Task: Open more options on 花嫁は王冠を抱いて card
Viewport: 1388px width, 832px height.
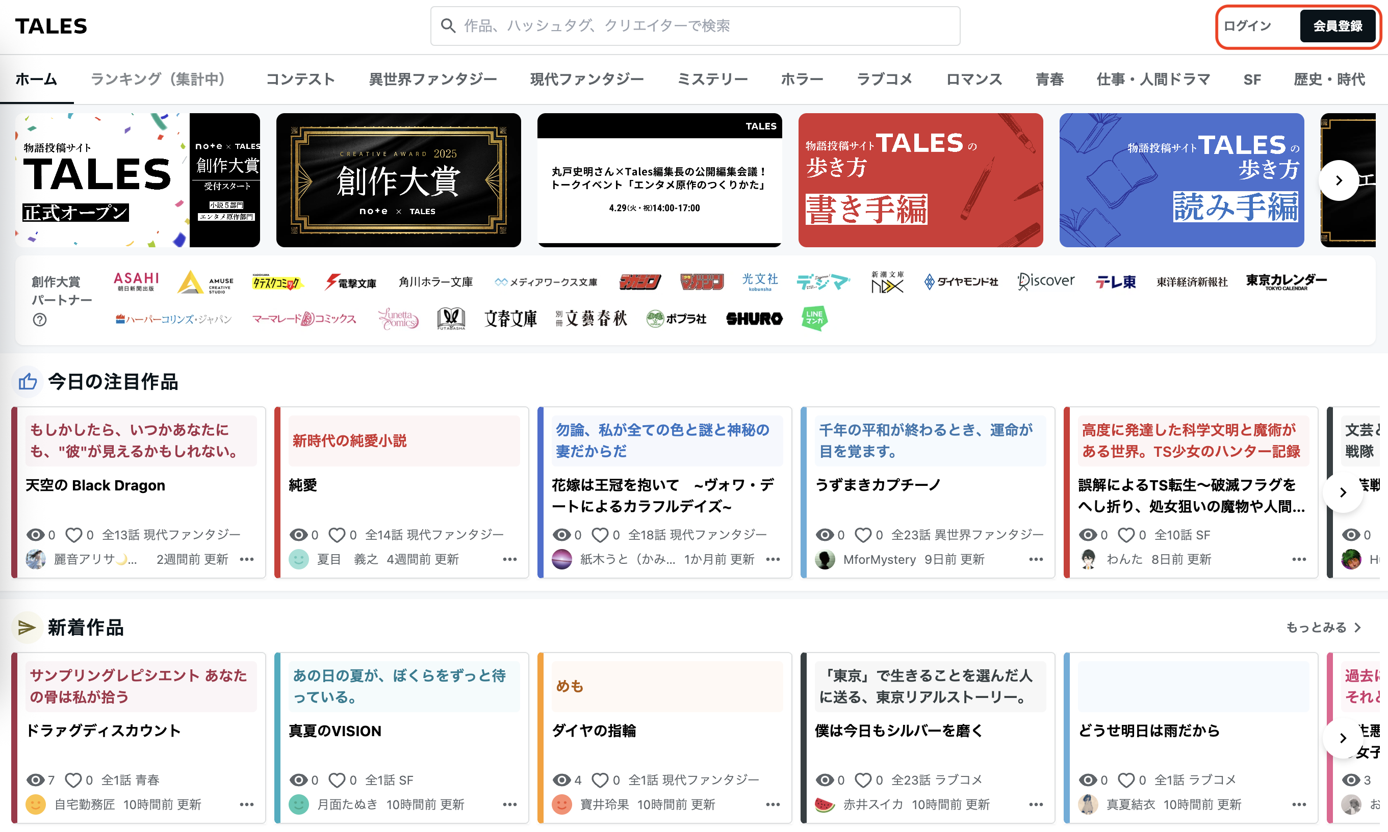Action: (x=773, y=560)
